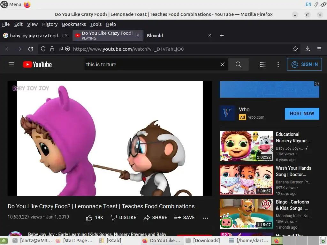Click the SIGN IN button
The height and width of the screenshot is (245, 327).
pos(304,64)
